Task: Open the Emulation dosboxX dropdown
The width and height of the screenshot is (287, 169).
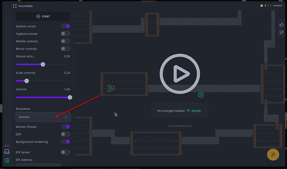Action: (43, 117)
